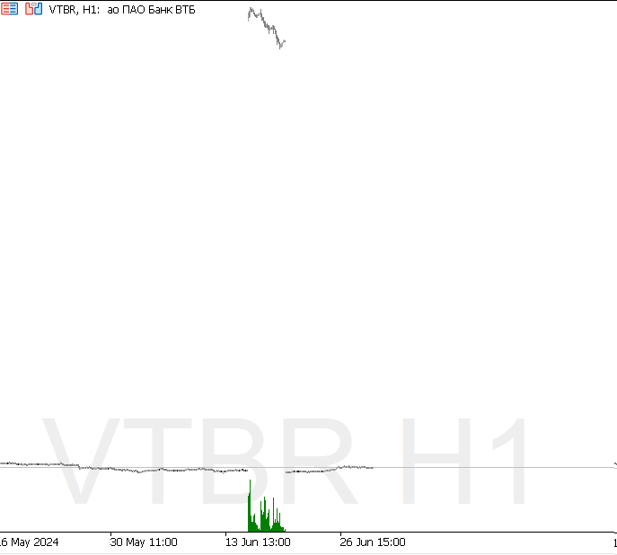Screen dimensions: 617x555
Task: Select the chart title 'VTBR, H1: ао ПАО Банк ВТБ'
Action: pyautogui.click(x=122, y=10)
